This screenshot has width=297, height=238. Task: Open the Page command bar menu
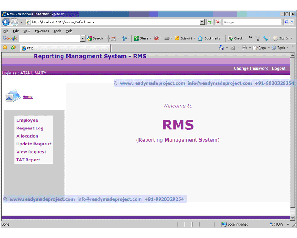pyautogui.click(x=261, y=48)
